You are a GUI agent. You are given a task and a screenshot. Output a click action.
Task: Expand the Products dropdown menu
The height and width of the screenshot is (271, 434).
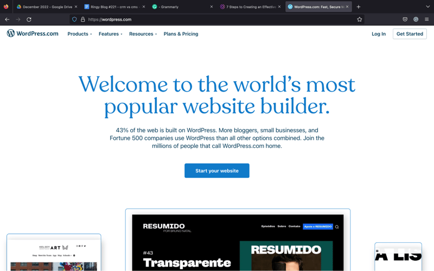[x=79, y=34]
